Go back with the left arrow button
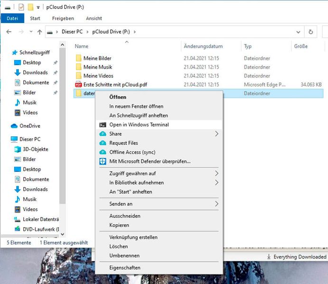The height and width of the screenshot is (284, 328). pos(9,32)
